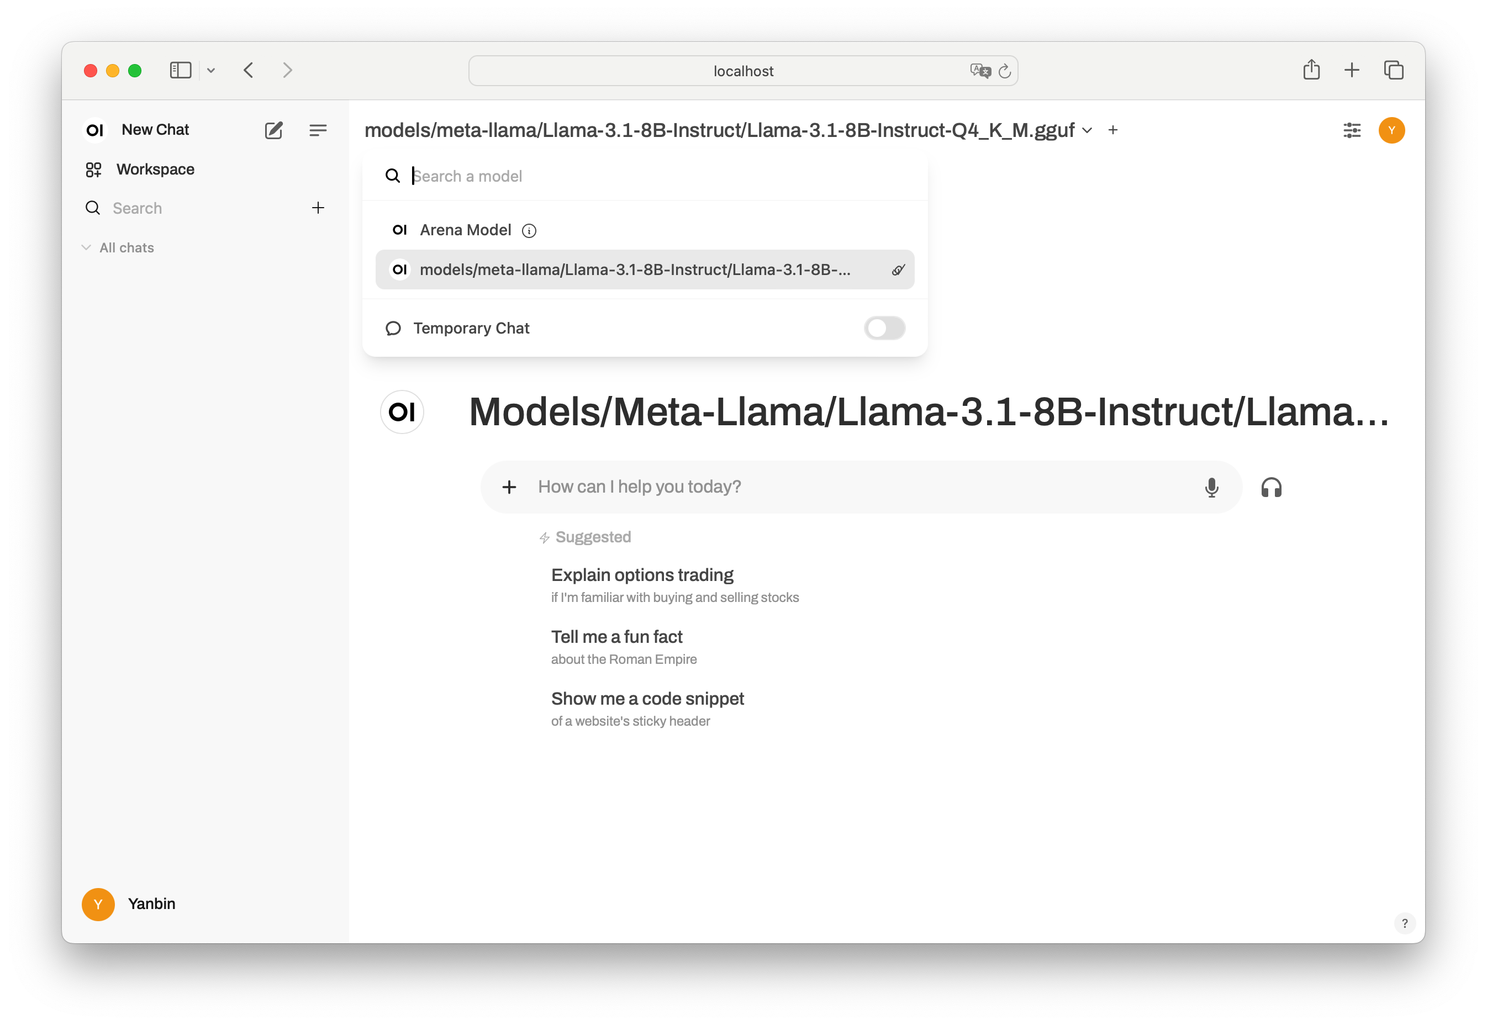Open Safari sidebar options dropdown arrow
The image size is (1487, 1025).
(x=210, y=71)
